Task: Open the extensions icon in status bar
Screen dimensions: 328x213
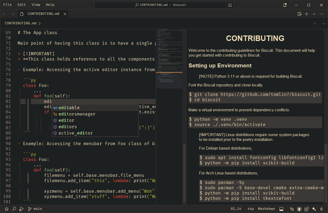Action: pos(307,209)
